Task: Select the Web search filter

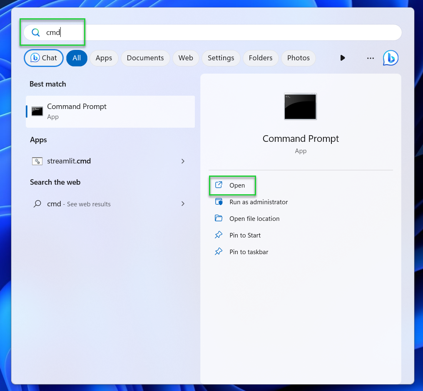Action: [185, 58]
